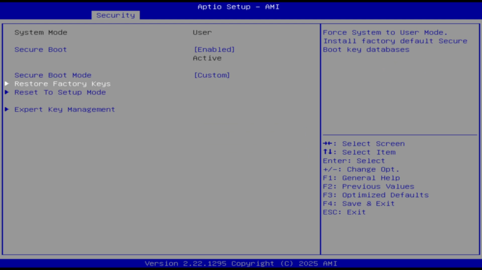
Task: Choose Reset To Setup Mode
Action: click(60, 92)
